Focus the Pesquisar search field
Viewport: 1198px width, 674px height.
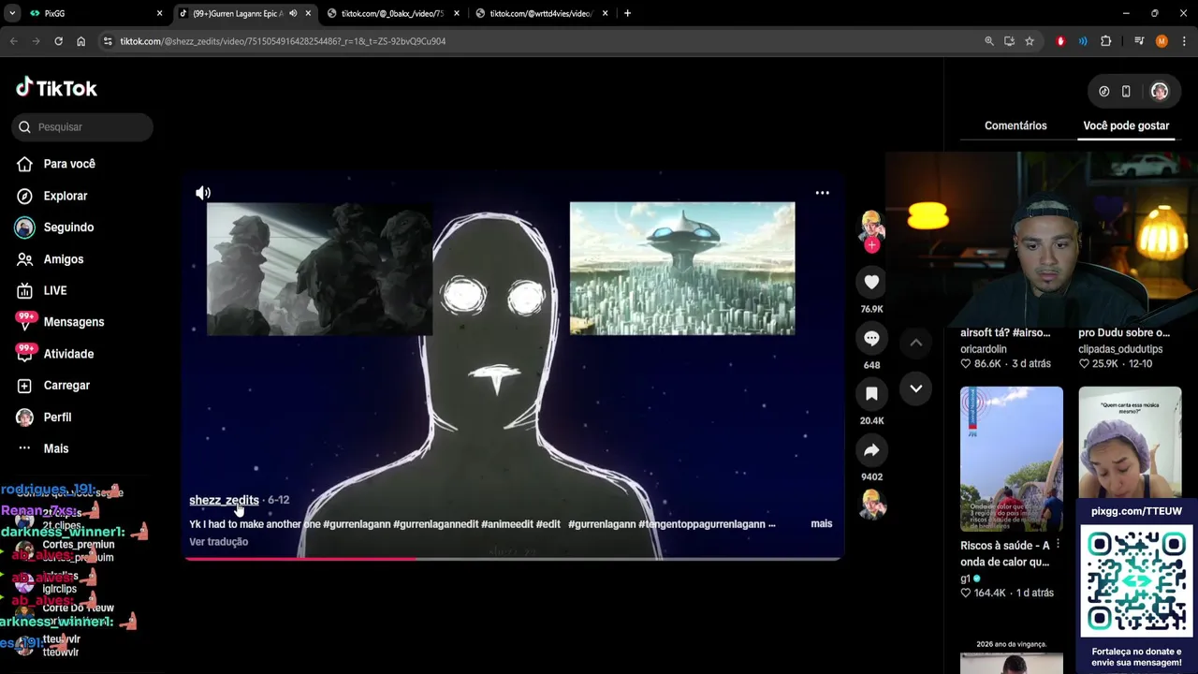coord(82,126)
